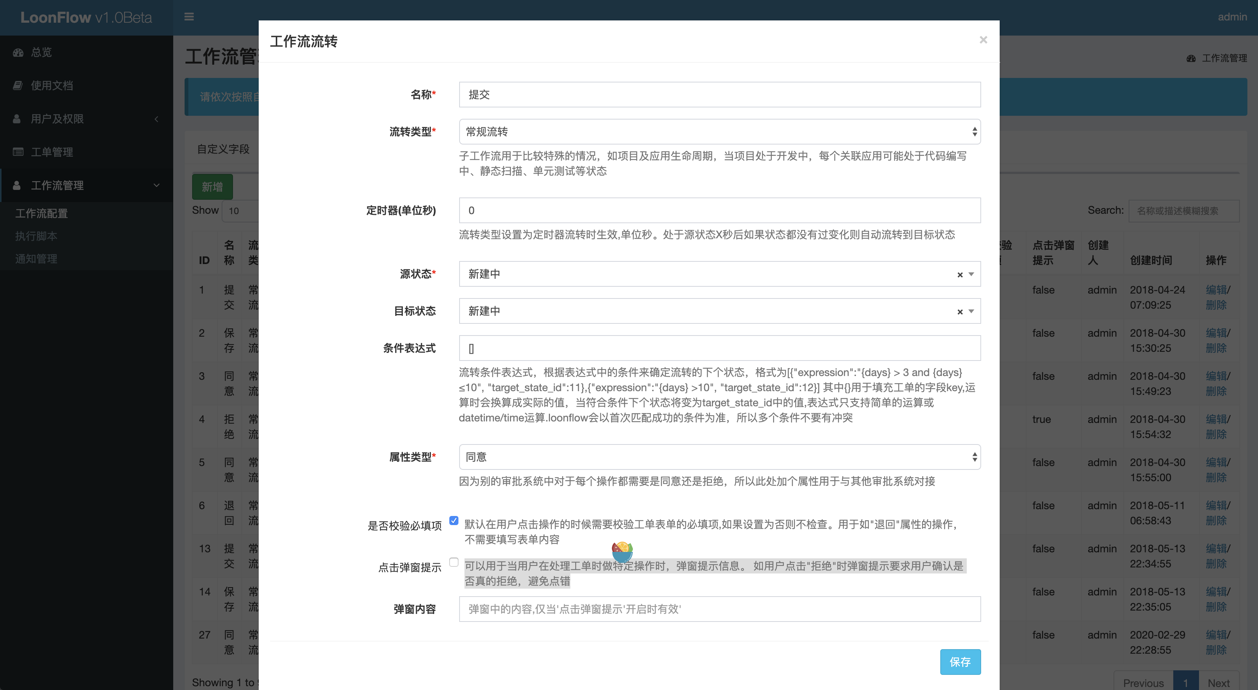Click the 使用文档 book icon

click(18, 85)
